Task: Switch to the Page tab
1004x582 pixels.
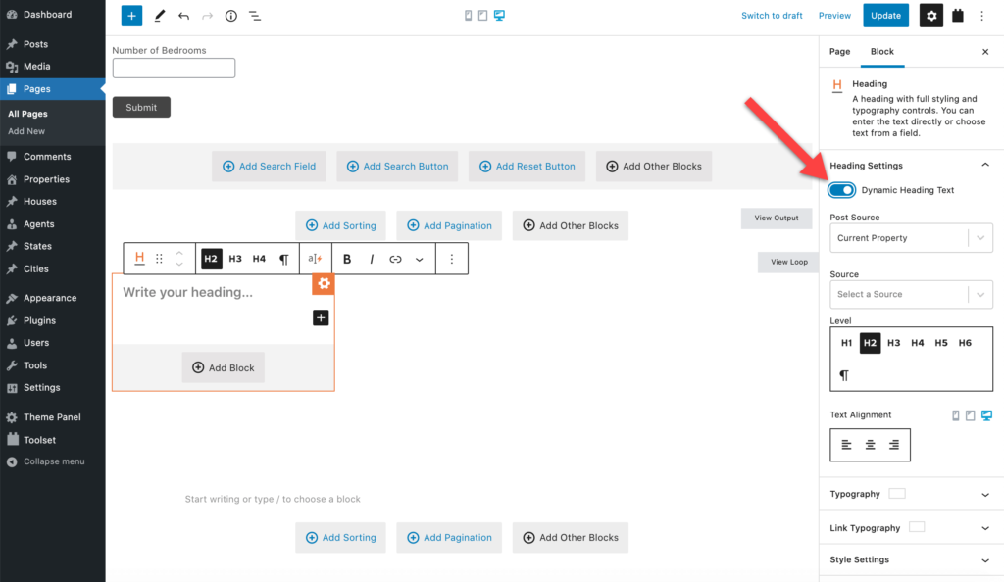Action: coord(839,51)
